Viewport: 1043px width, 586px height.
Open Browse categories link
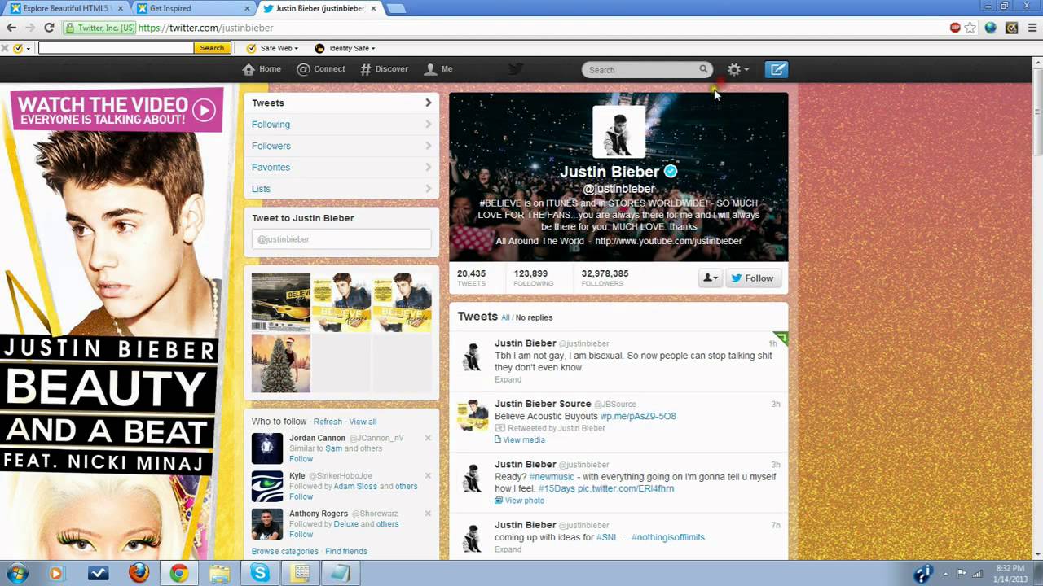[x=284, y=551]
